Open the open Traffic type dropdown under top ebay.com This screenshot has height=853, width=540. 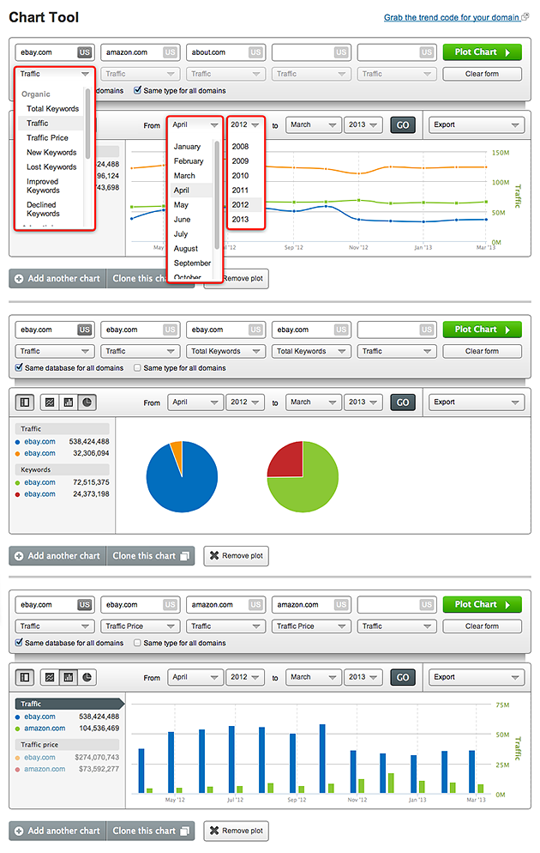click(54, 74)
